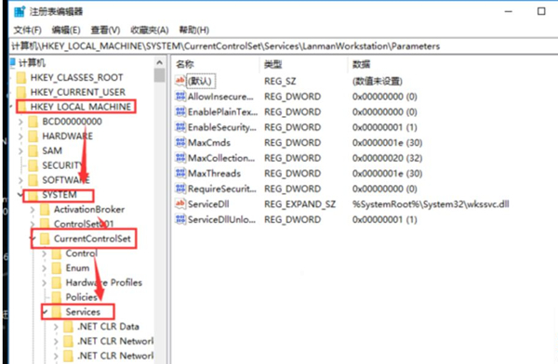Click the 0x00000020 (32) data cell

(x=387, y=158)
